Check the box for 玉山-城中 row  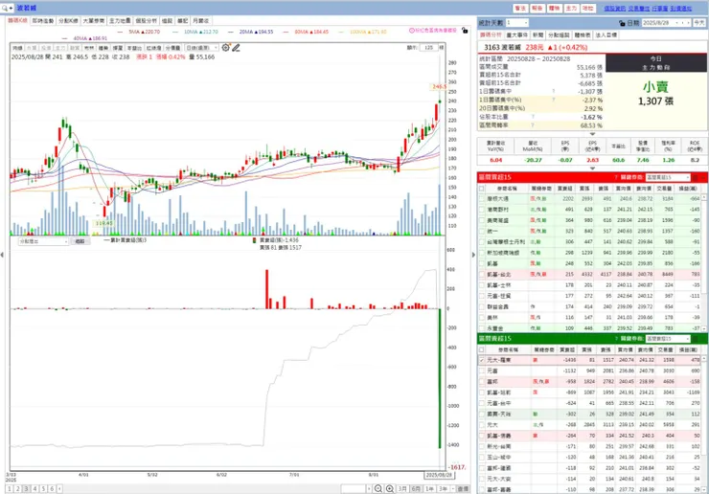482,458
